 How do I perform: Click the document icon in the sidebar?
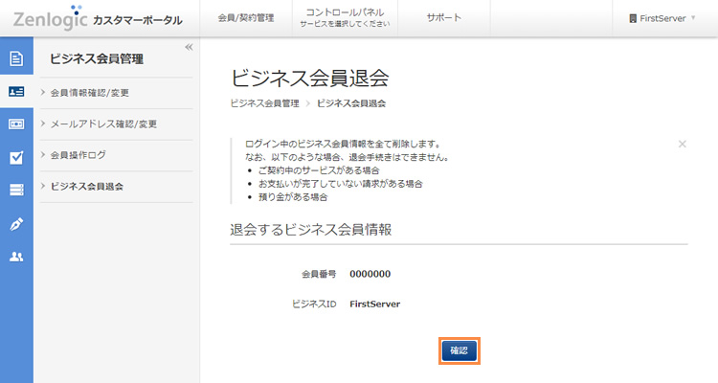click(x=16, y=58)
